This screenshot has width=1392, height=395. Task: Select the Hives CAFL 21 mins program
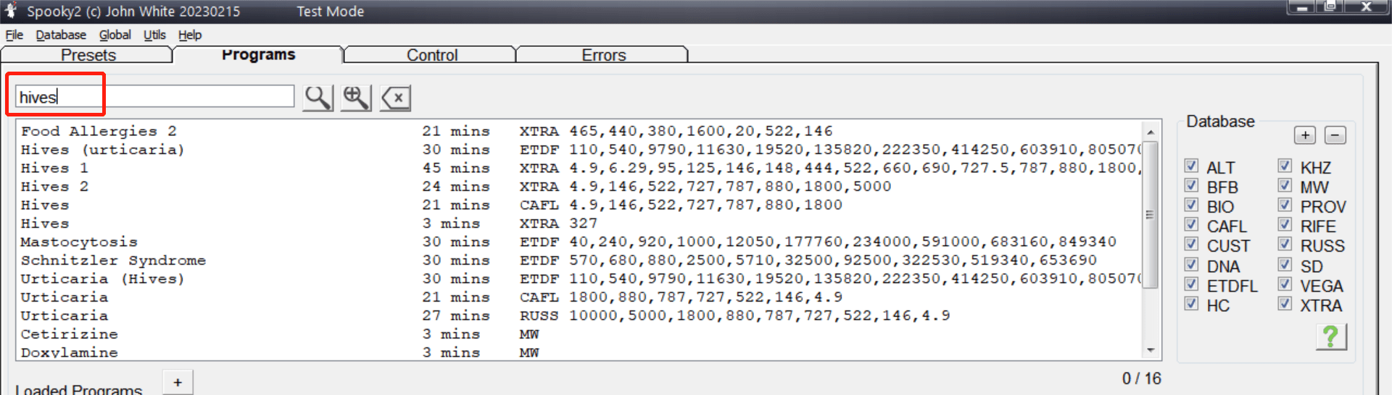(579, 205)
